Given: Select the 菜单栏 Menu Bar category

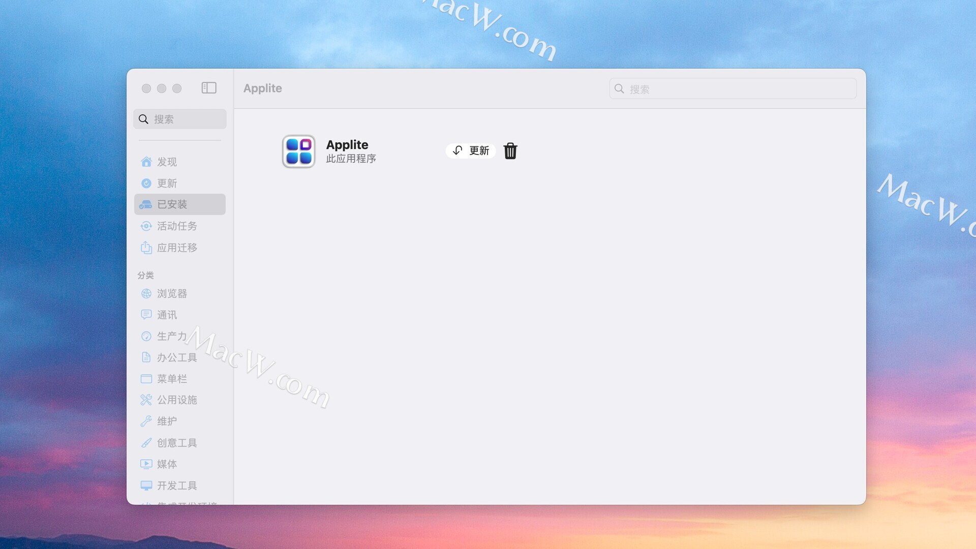Looking at the screenshot, I should (172, 379).
